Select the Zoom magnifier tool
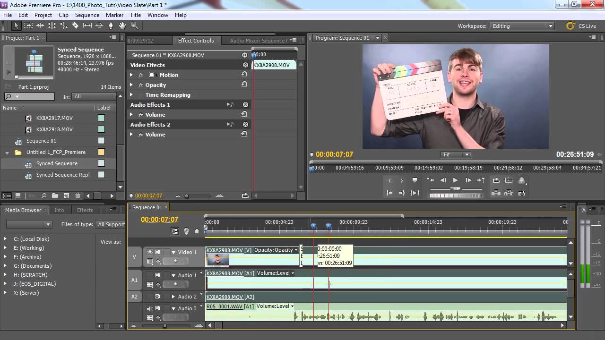The image size is (605, 340). click(134, 25)
